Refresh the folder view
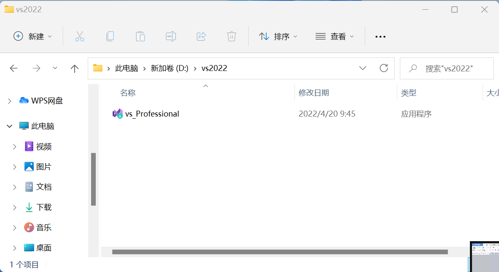 pyautogui.click(x=384, y=68)
